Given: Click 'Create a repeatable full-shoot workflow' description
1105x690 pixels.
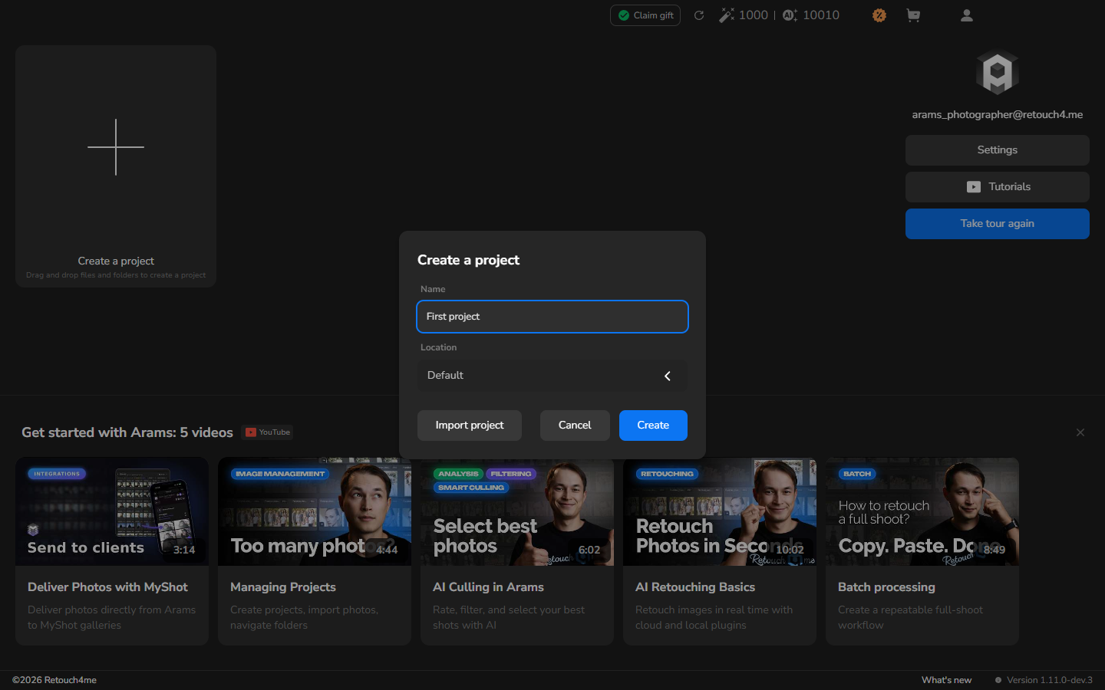Looking at the screenshot, I should [910, 618].
